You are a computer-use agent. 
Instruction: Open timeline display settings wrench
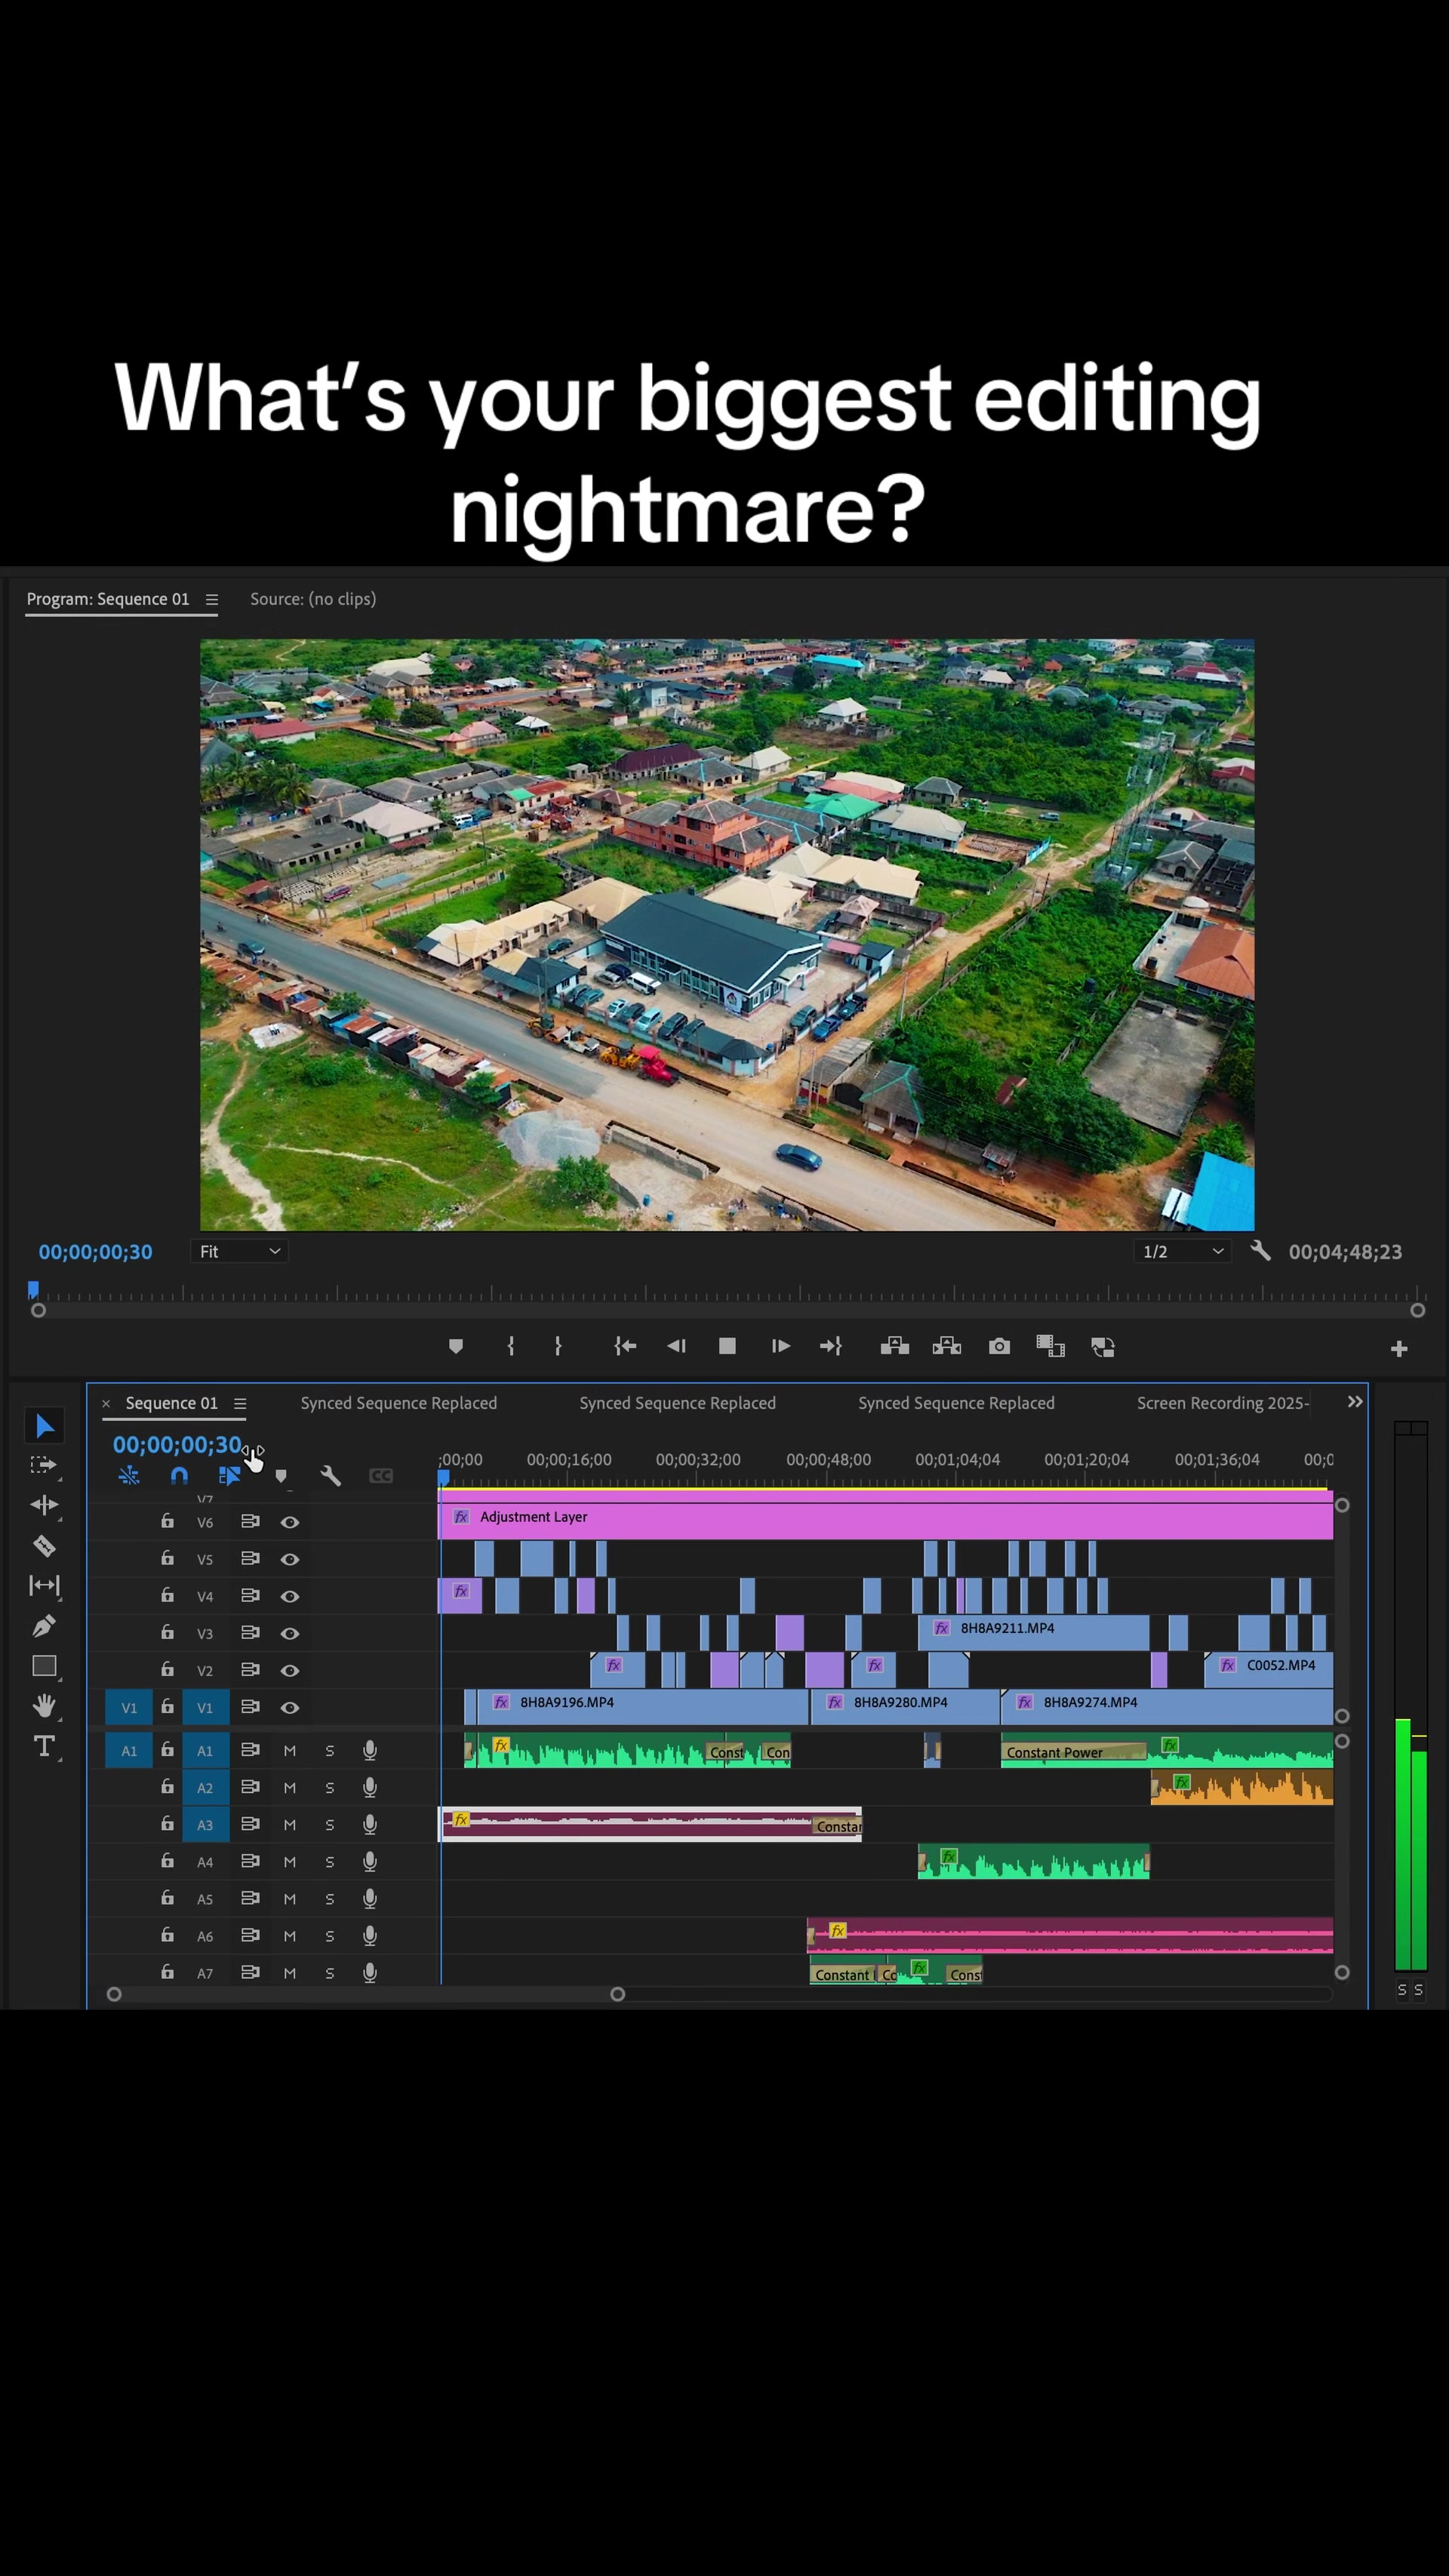pos(331,1476)
